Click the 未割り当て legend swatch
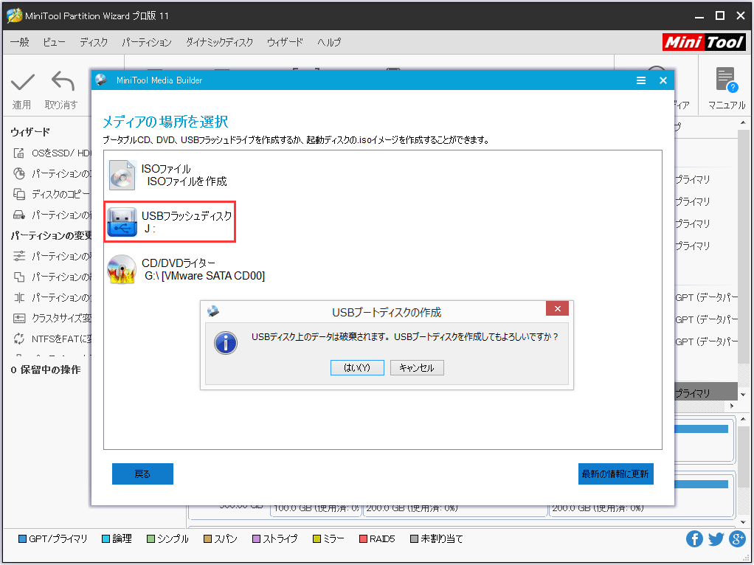This screenshot has height=565, width=754. (414, 539)
